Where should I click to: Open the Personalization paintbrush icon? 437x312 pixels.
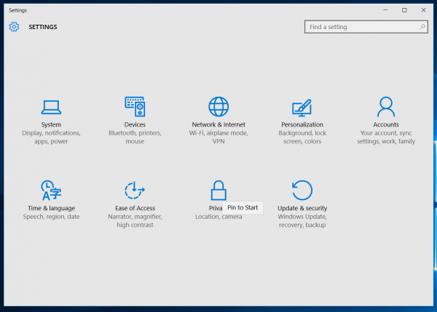pos(302,108)
